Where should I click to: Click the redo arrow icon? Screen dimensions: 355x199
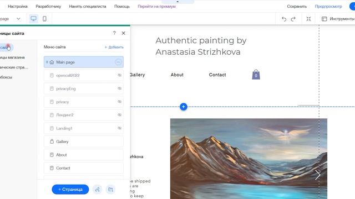click(293, 19)
